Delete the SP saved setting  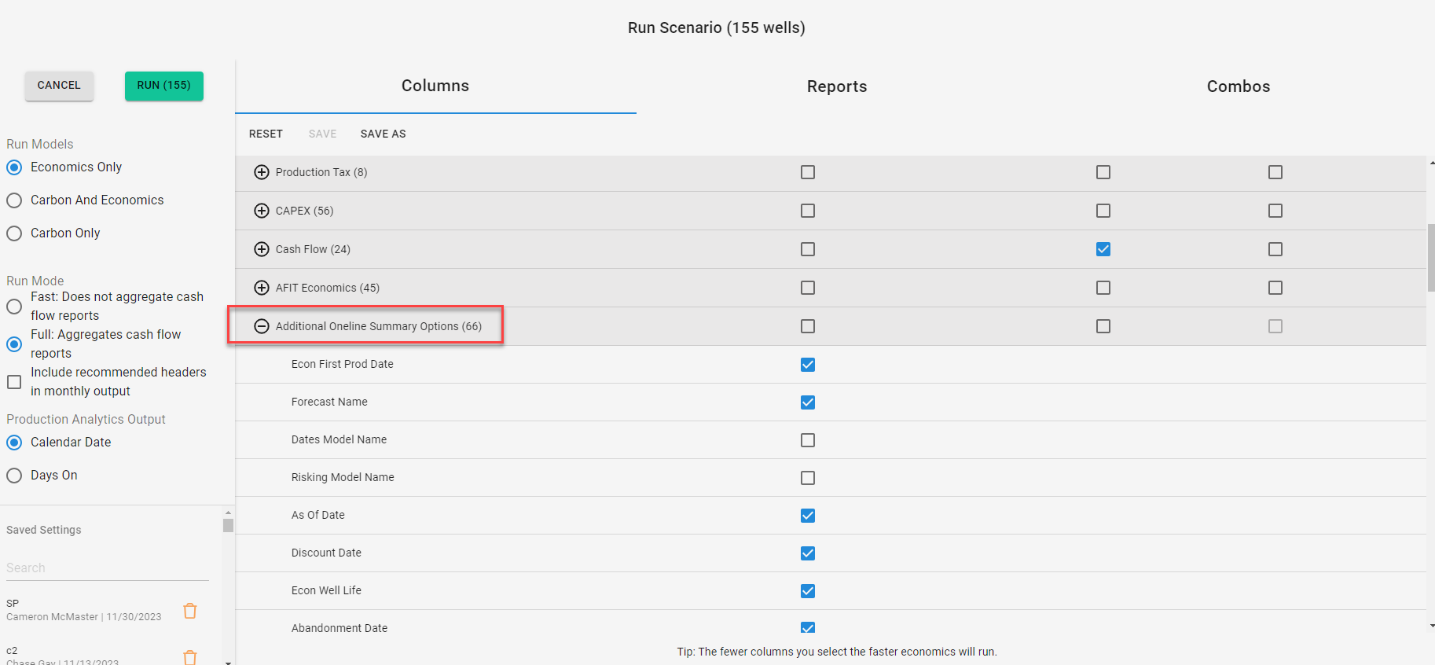click(x=190, y=611)
